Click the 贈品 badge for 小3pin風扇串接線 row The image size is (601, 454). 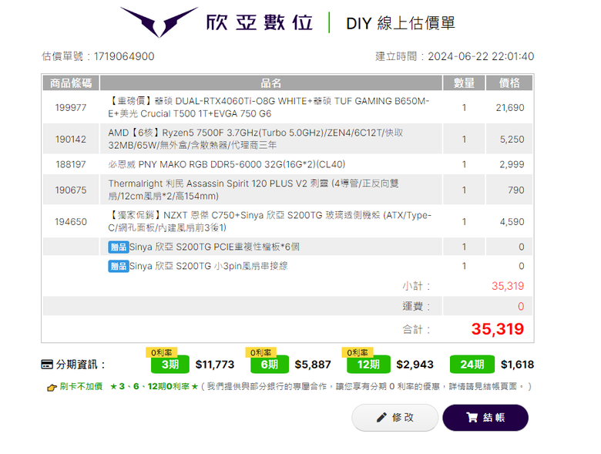[119, 266]
